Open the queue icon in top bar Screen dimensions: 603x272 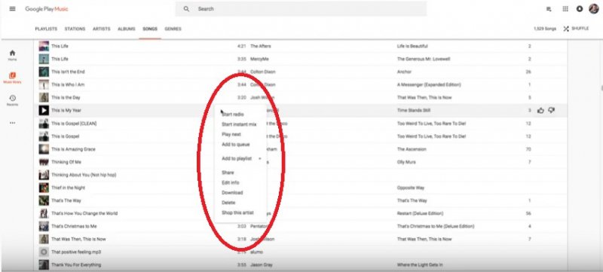tap(549, 9)
